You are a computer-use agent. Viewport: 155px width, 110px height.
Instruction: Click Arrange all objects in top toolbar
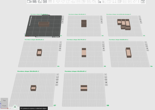[x=45, y=1]
